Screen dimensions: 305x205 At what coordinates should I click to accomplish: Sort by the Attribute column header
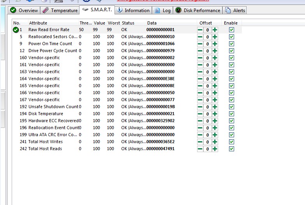[53, 23]
